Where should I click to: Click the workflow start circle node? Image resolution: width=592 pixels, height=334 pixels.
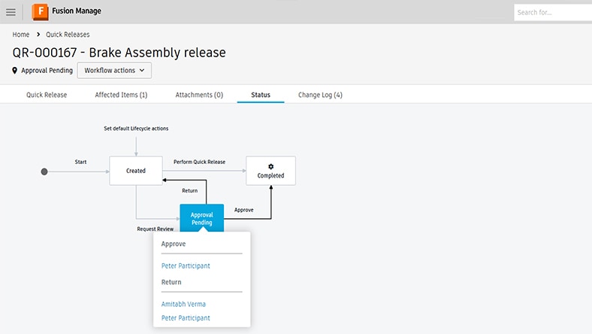coord(44,172)
